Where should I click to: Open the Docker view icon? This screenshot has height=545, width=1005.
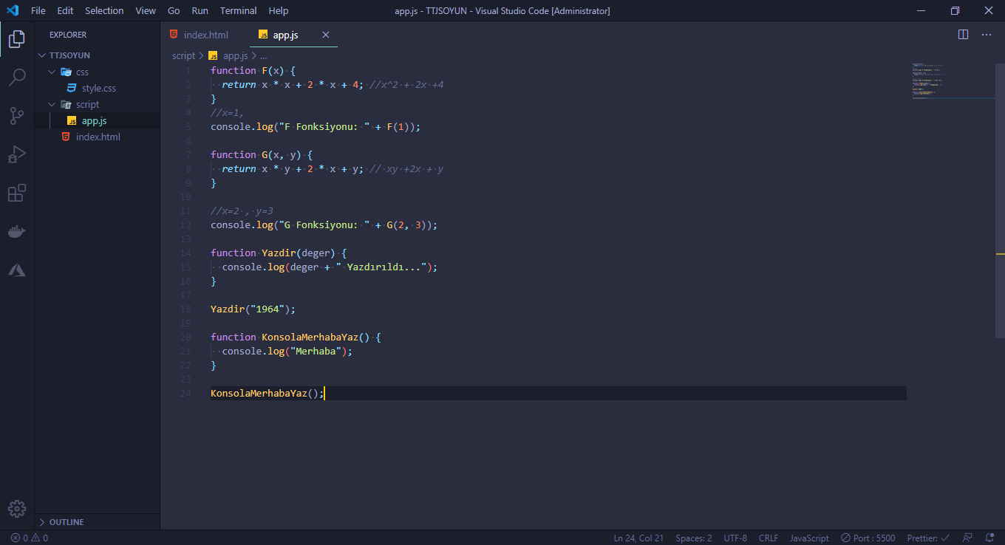pyautogui.click(x=17, y=232)
